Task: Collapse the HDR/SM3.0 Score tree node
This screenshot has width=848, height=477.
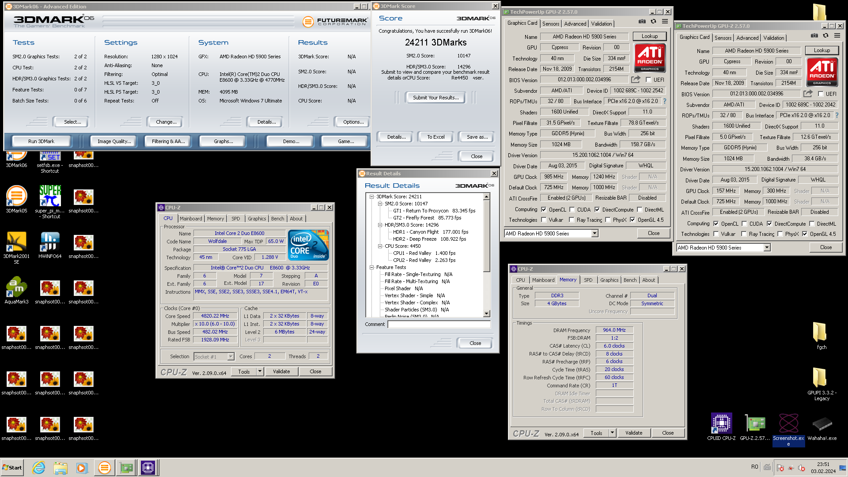Action: point(380,225)
